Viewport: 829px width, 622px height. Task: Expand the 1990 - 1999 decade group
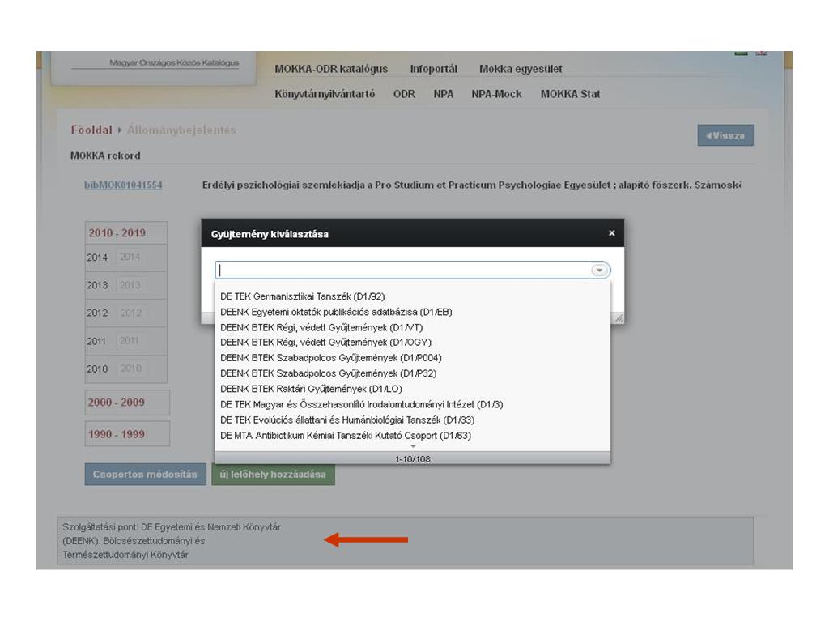[117, 434]
